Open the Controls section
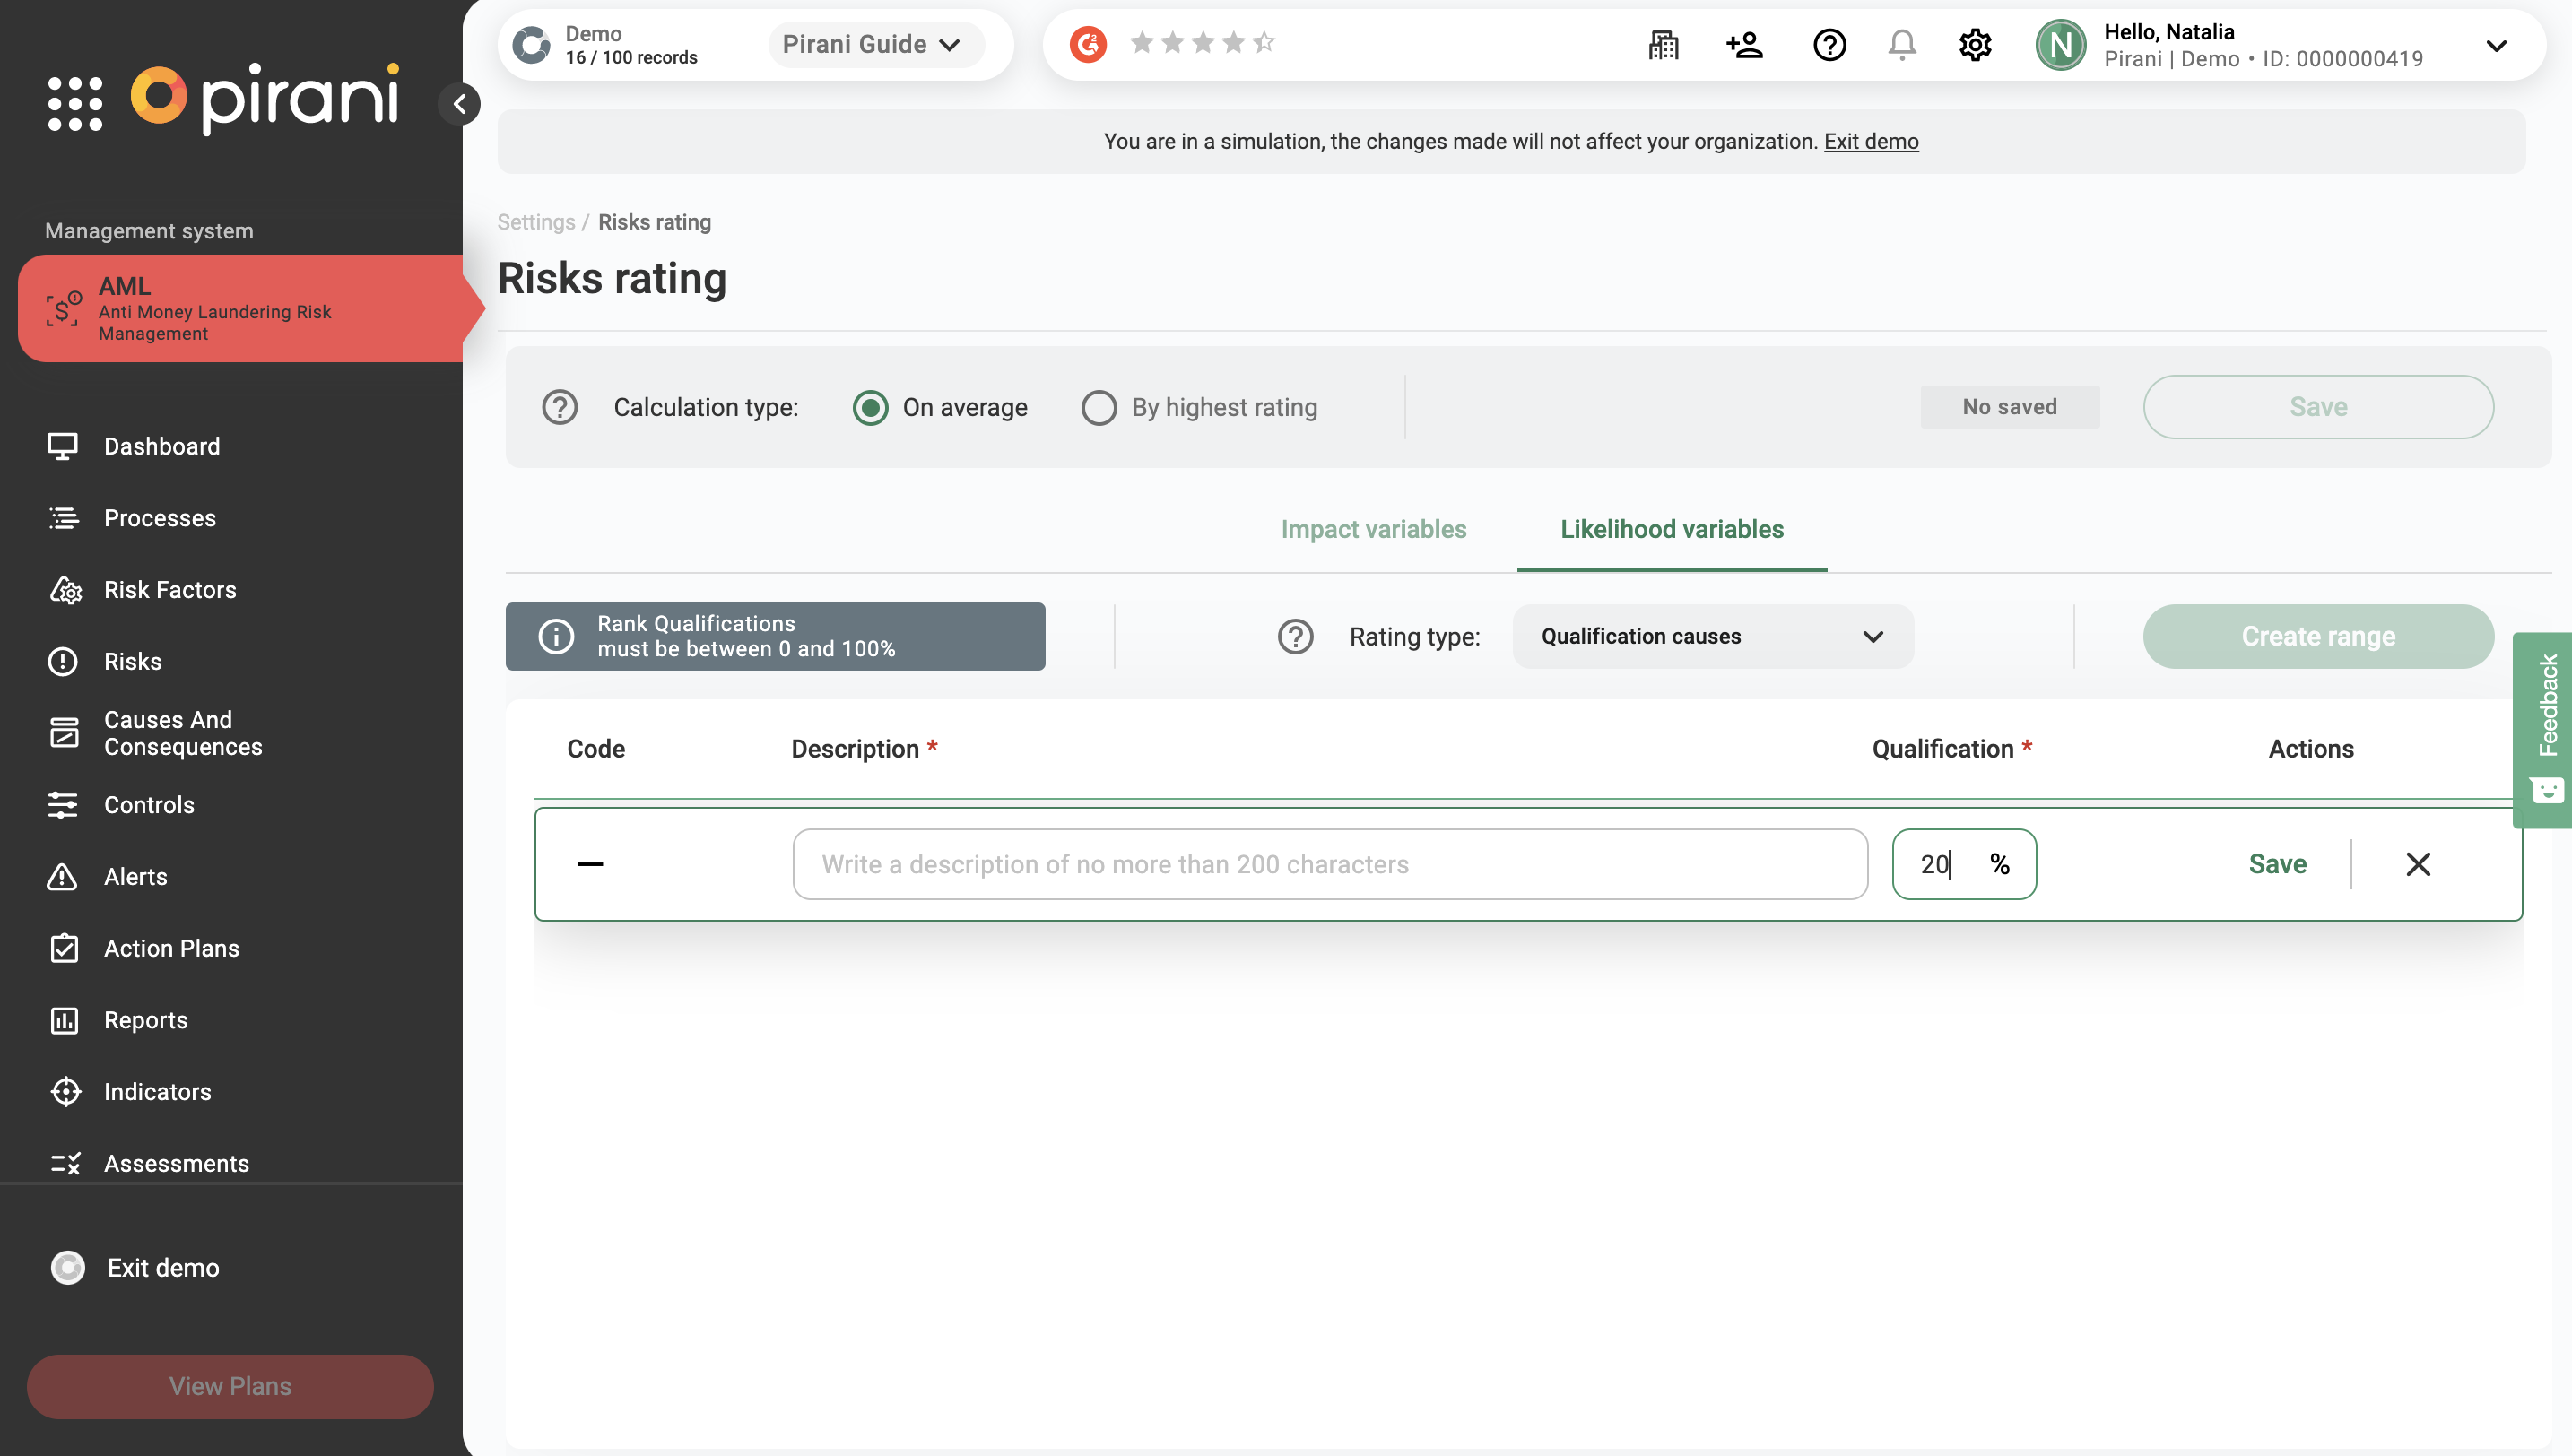This screenshot has height=1456, width=2572. pyautogui.click(x=149, y=805)
